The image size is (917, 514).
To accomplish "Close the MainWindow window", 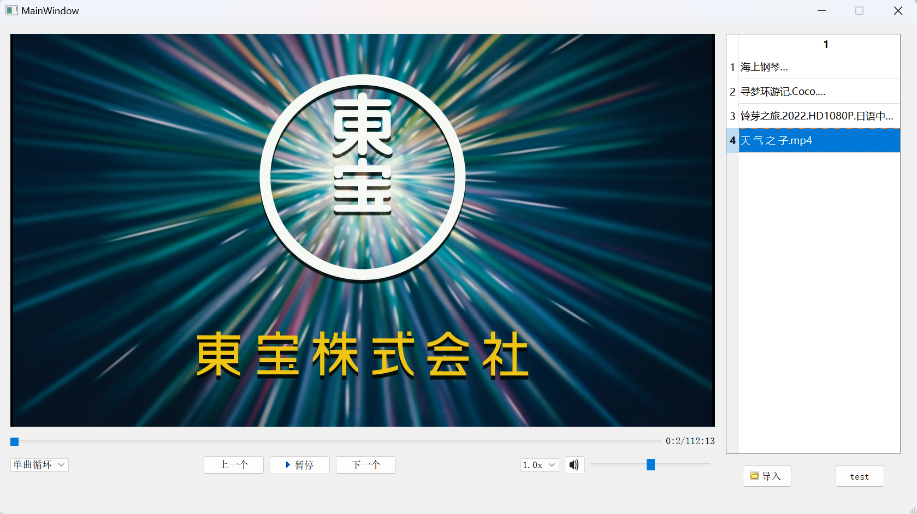I will pyautogui.click(x=898, y=11).
